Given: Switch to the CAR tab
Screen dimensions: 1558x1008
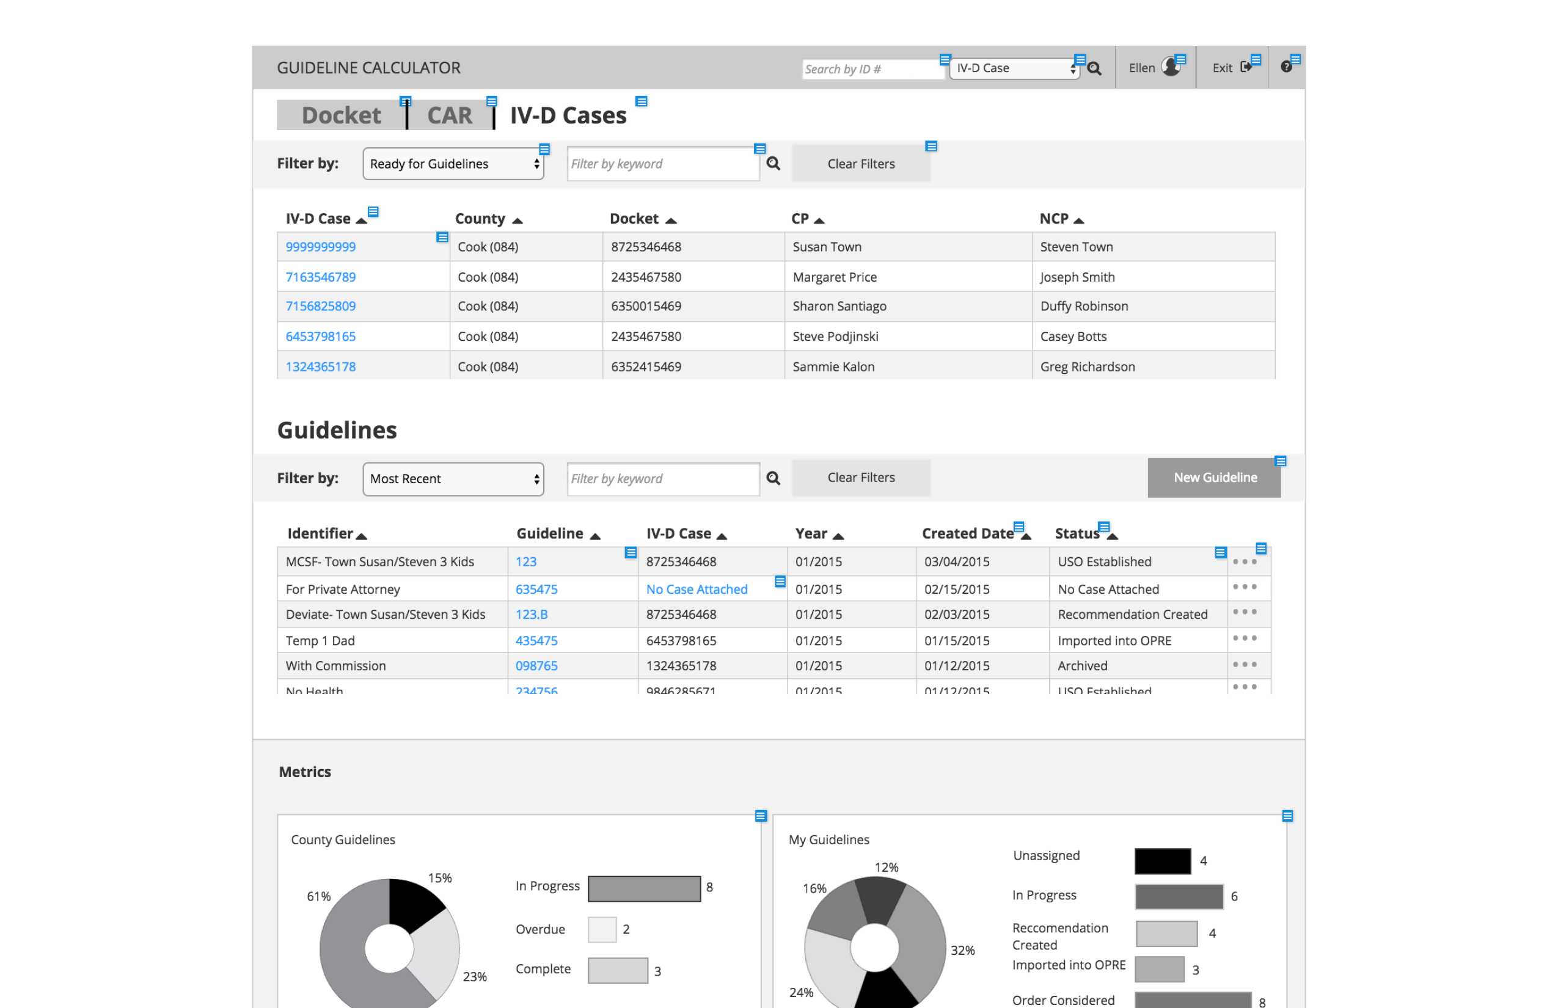Looking at the screenshot, I should [x=450, y=115].
